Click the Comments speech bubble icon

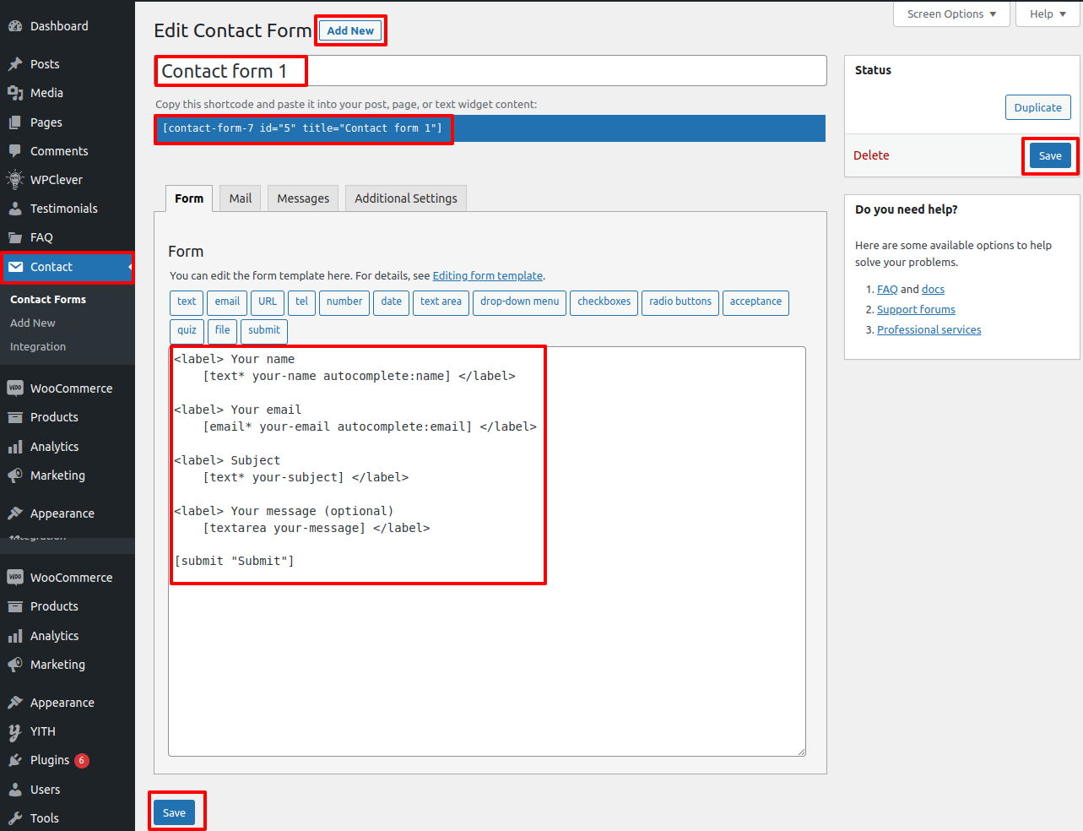coord(15,151)
